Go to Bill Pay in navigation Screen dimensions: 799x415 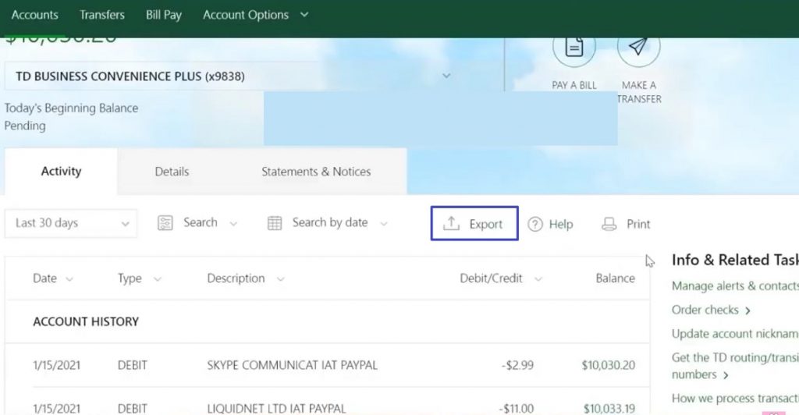(x=164, y=15)
